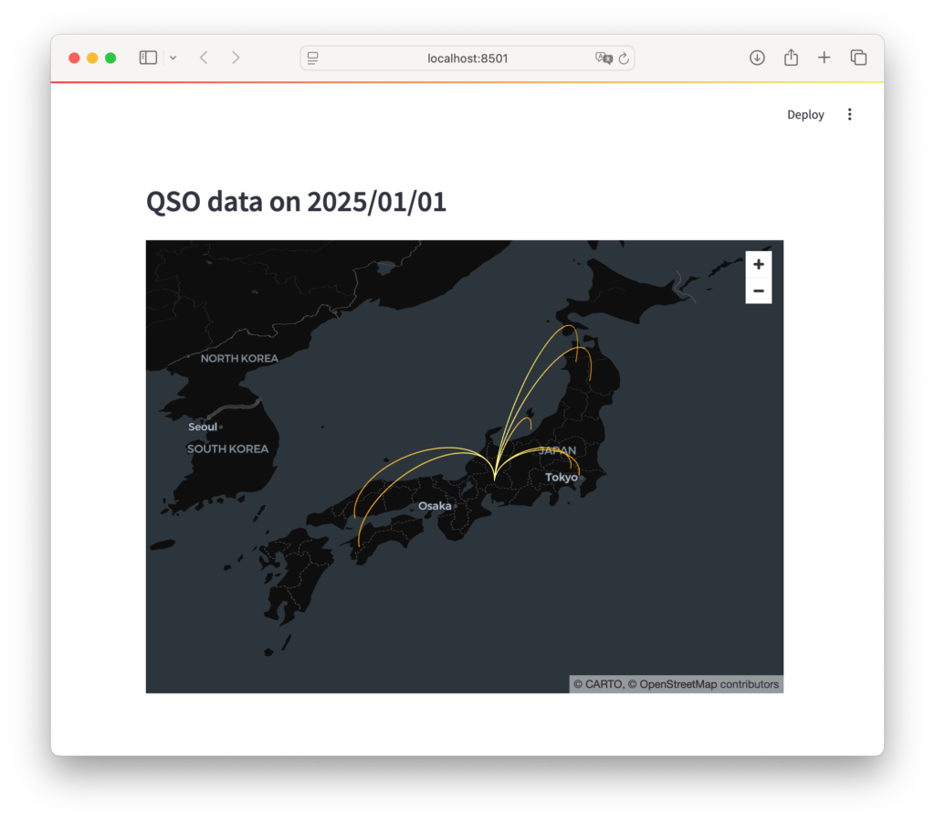Click the localhost:8501 address field

pyautogui.click(x=467, y=58)
